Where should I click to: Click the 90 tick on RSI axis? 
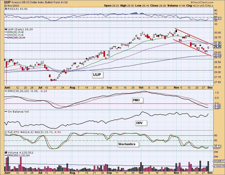coord(216,10)
